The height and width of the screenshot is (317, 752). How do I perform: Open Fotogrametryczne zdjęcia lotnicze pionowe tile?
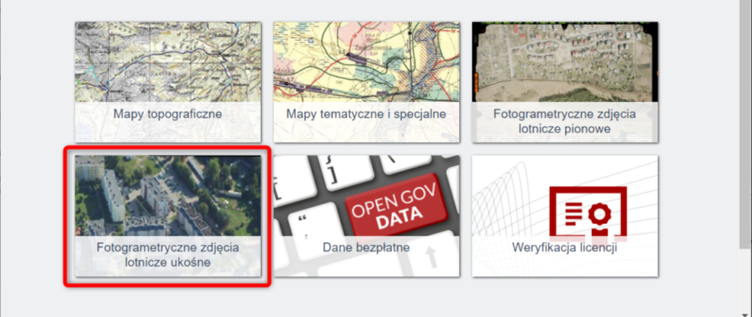(565, 82)
